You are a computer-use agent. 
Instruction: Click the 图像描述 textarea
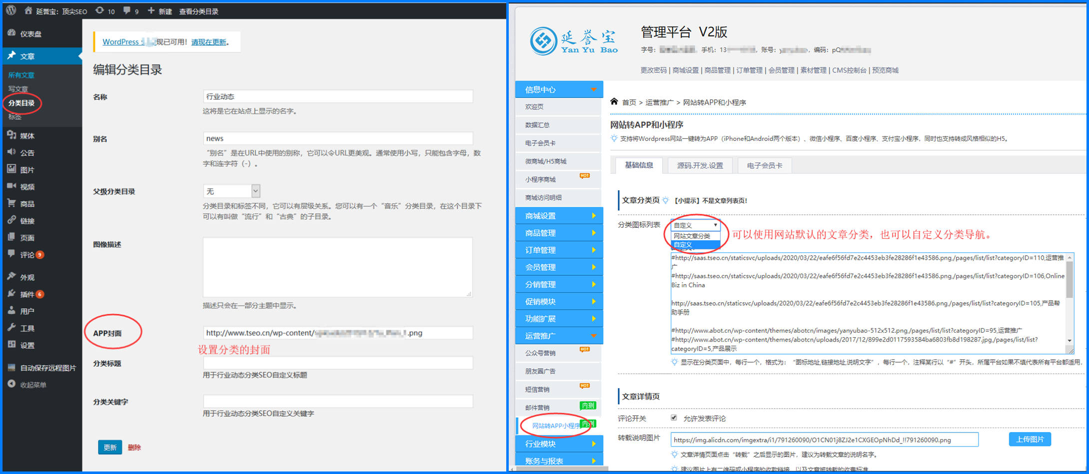[x=338, y=267]
